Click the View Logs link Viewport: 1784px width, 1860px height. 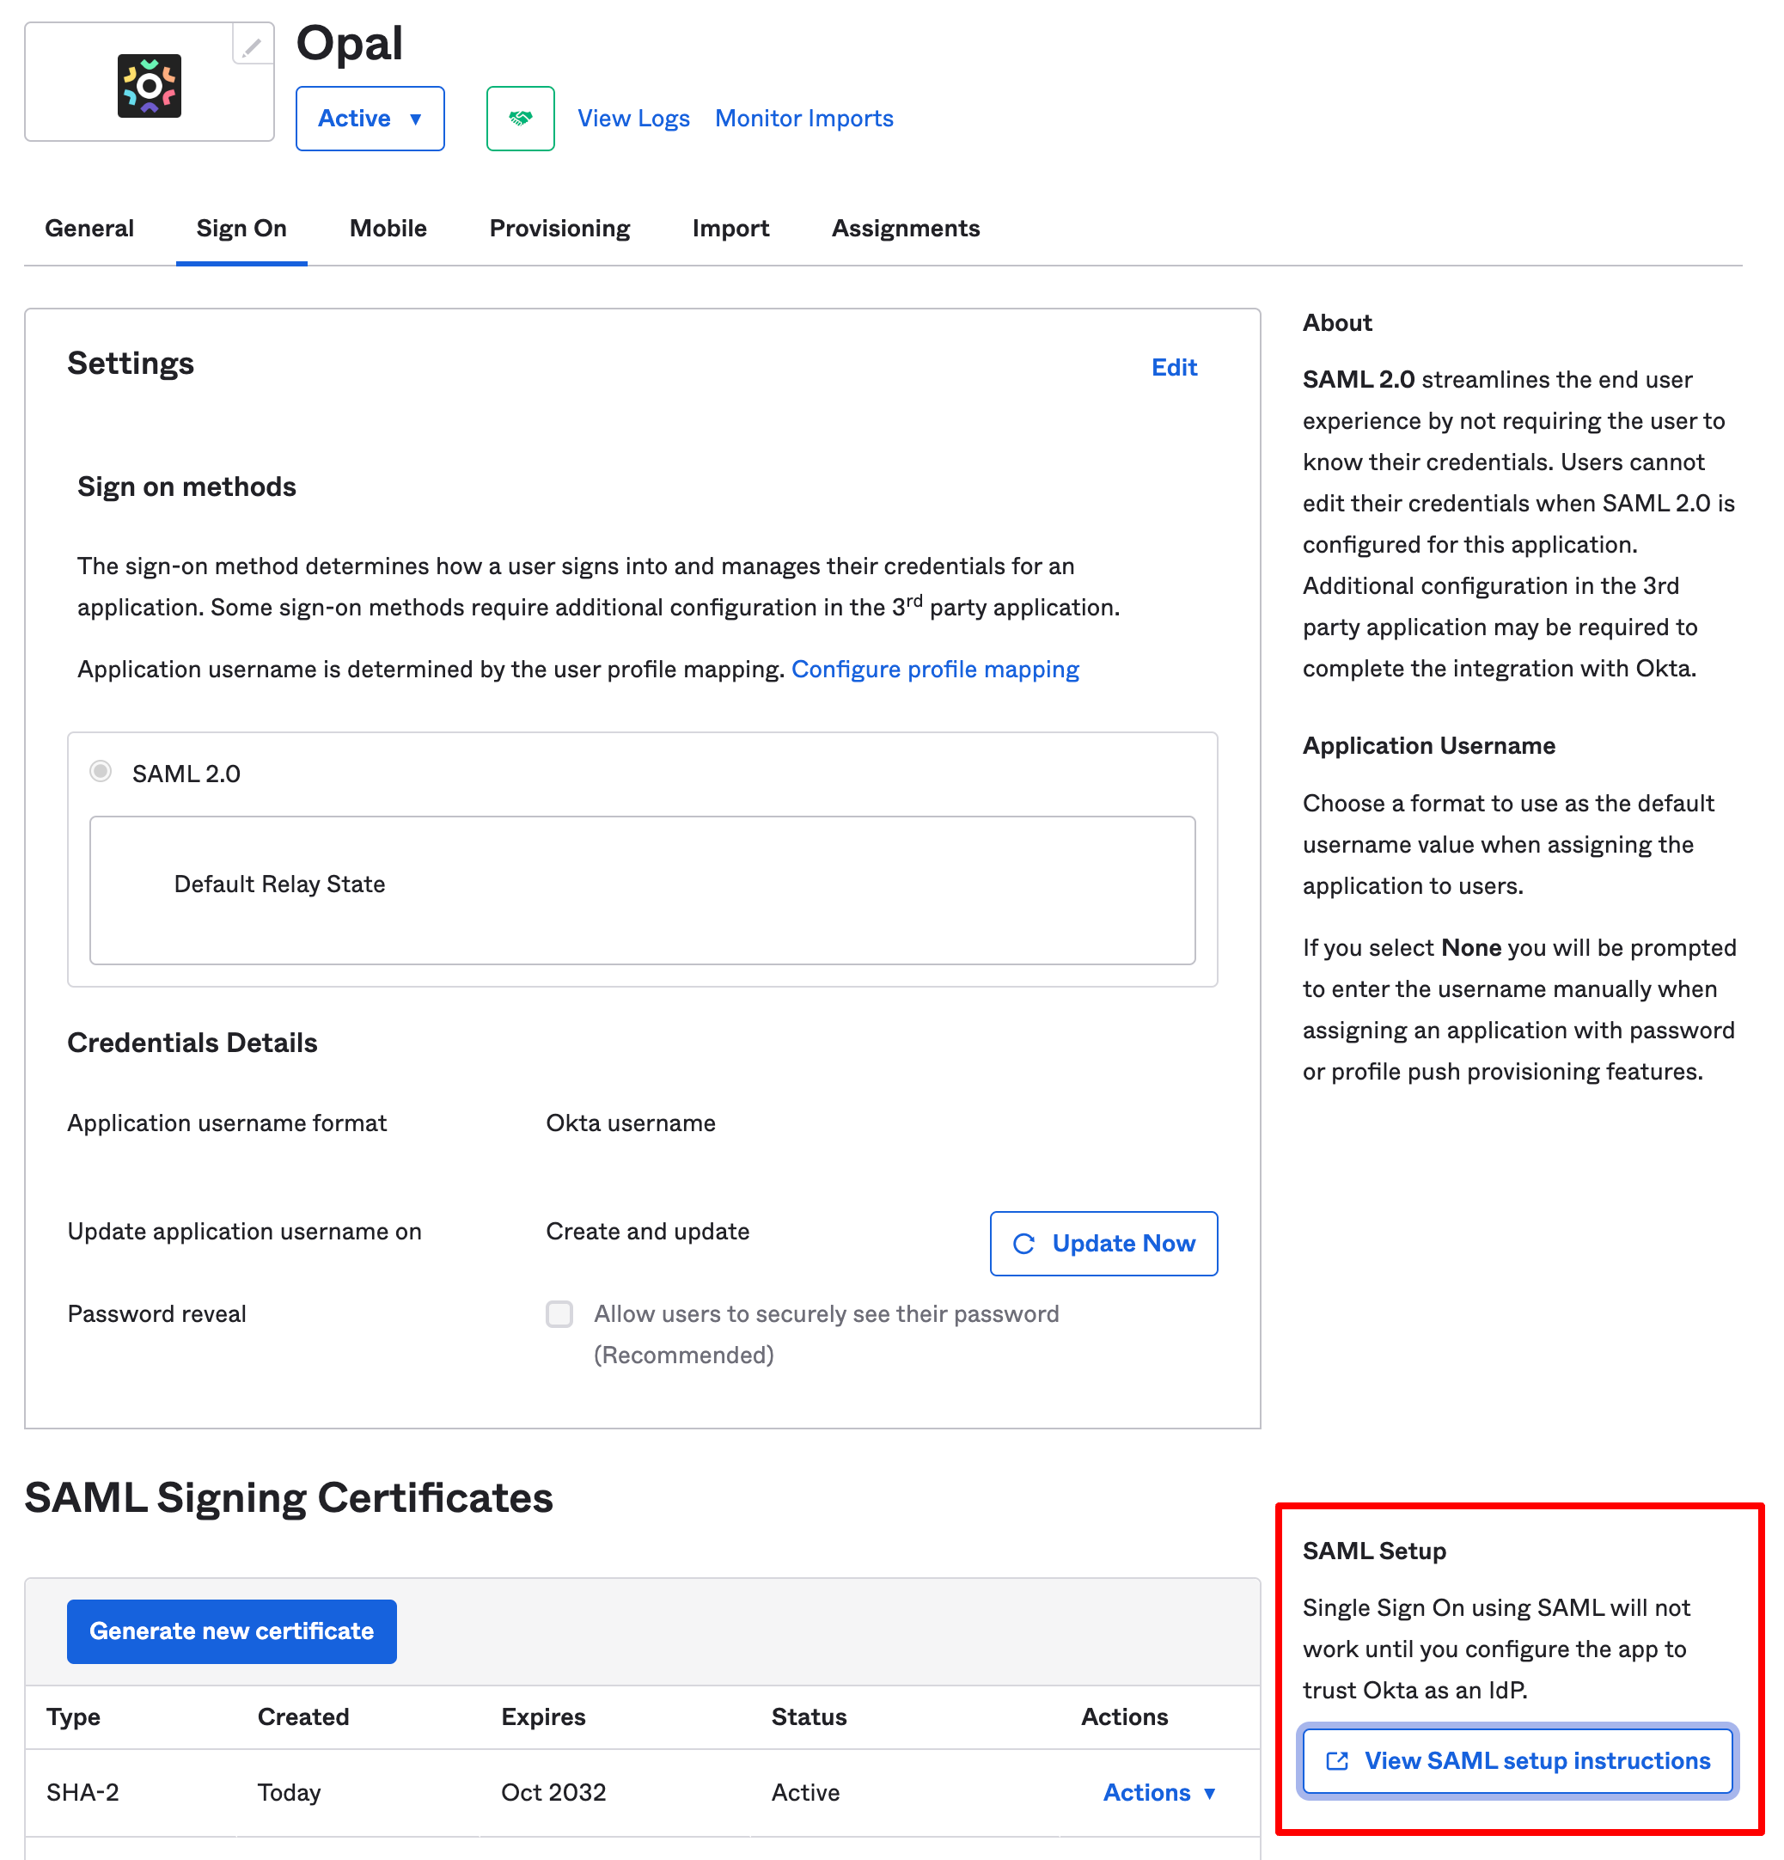(x=633, y=119)
